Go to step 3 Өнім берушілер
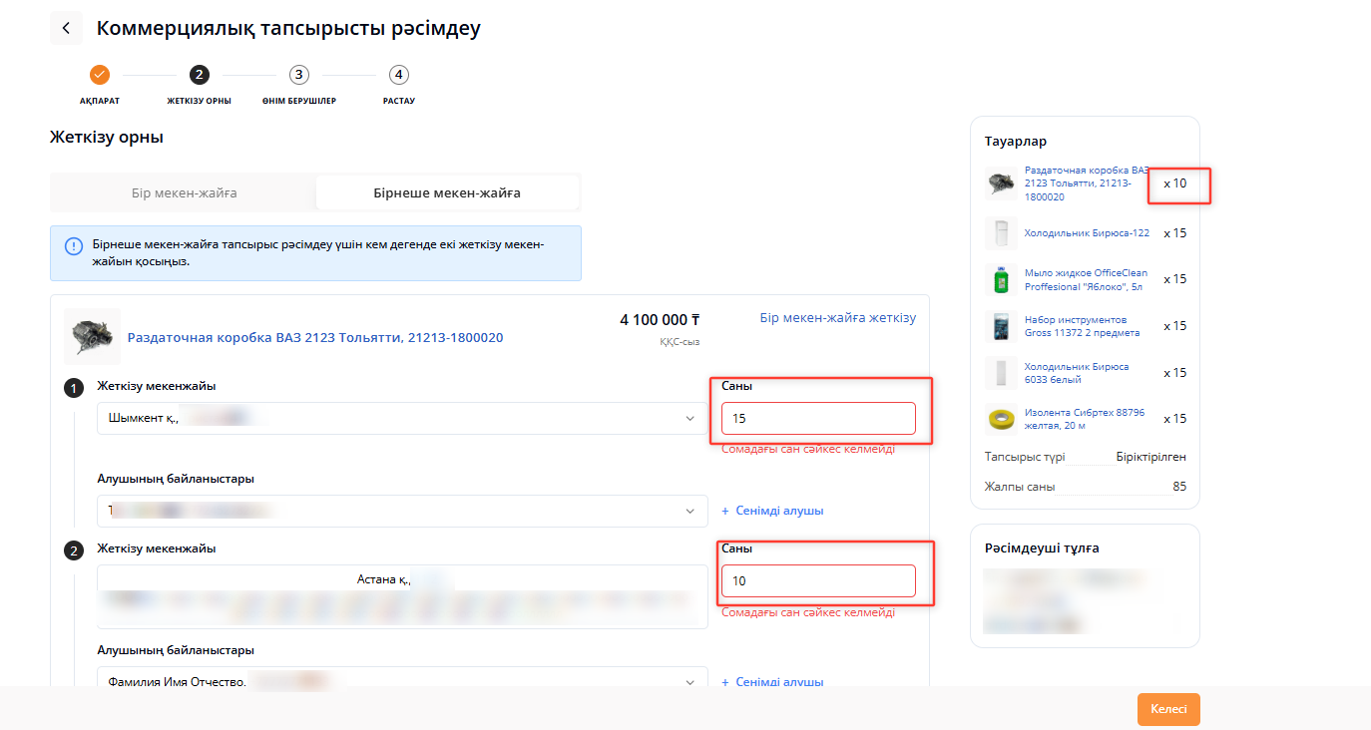 click(x=299, y=75)
